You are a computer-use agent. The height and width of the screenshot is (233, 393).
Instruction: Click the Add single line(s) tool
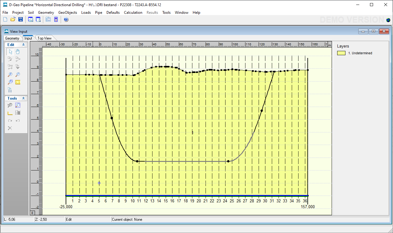(18, 59)
